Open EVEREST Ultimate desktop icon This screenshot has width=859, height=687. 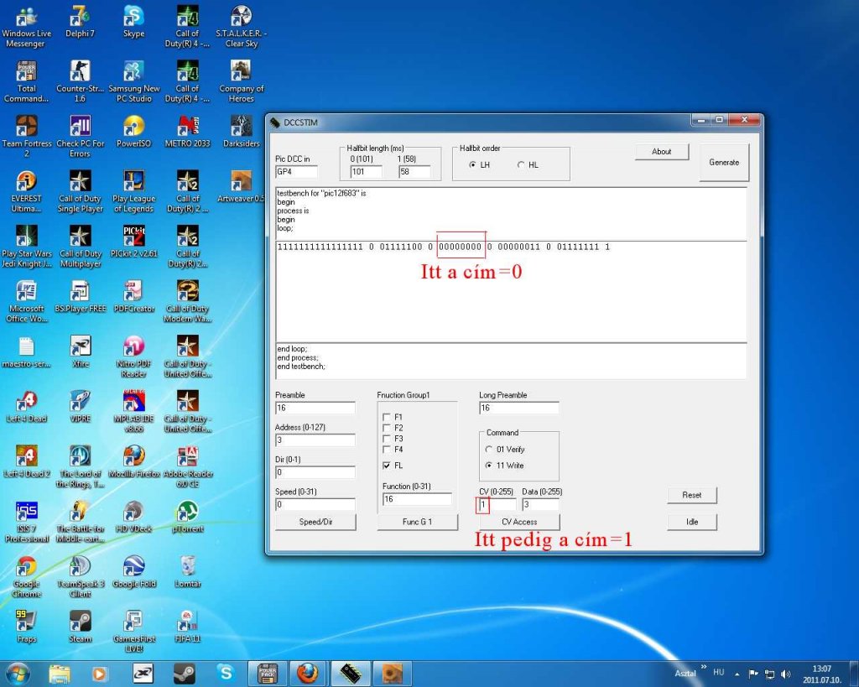(26, 192)
